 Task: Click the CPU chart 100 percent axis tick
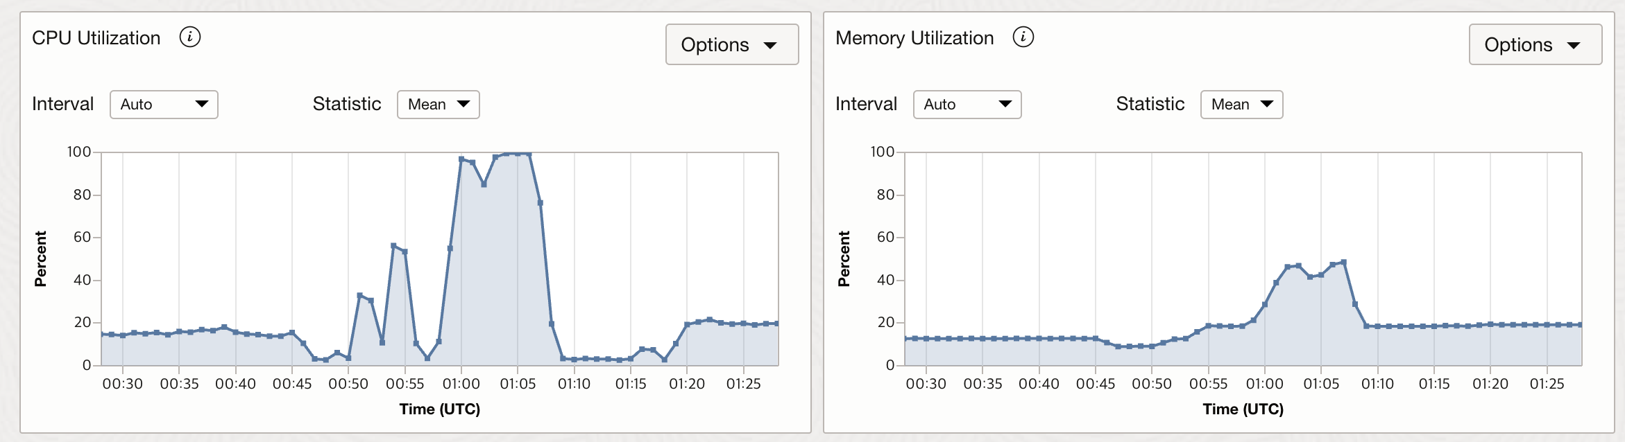pos(79,152)
